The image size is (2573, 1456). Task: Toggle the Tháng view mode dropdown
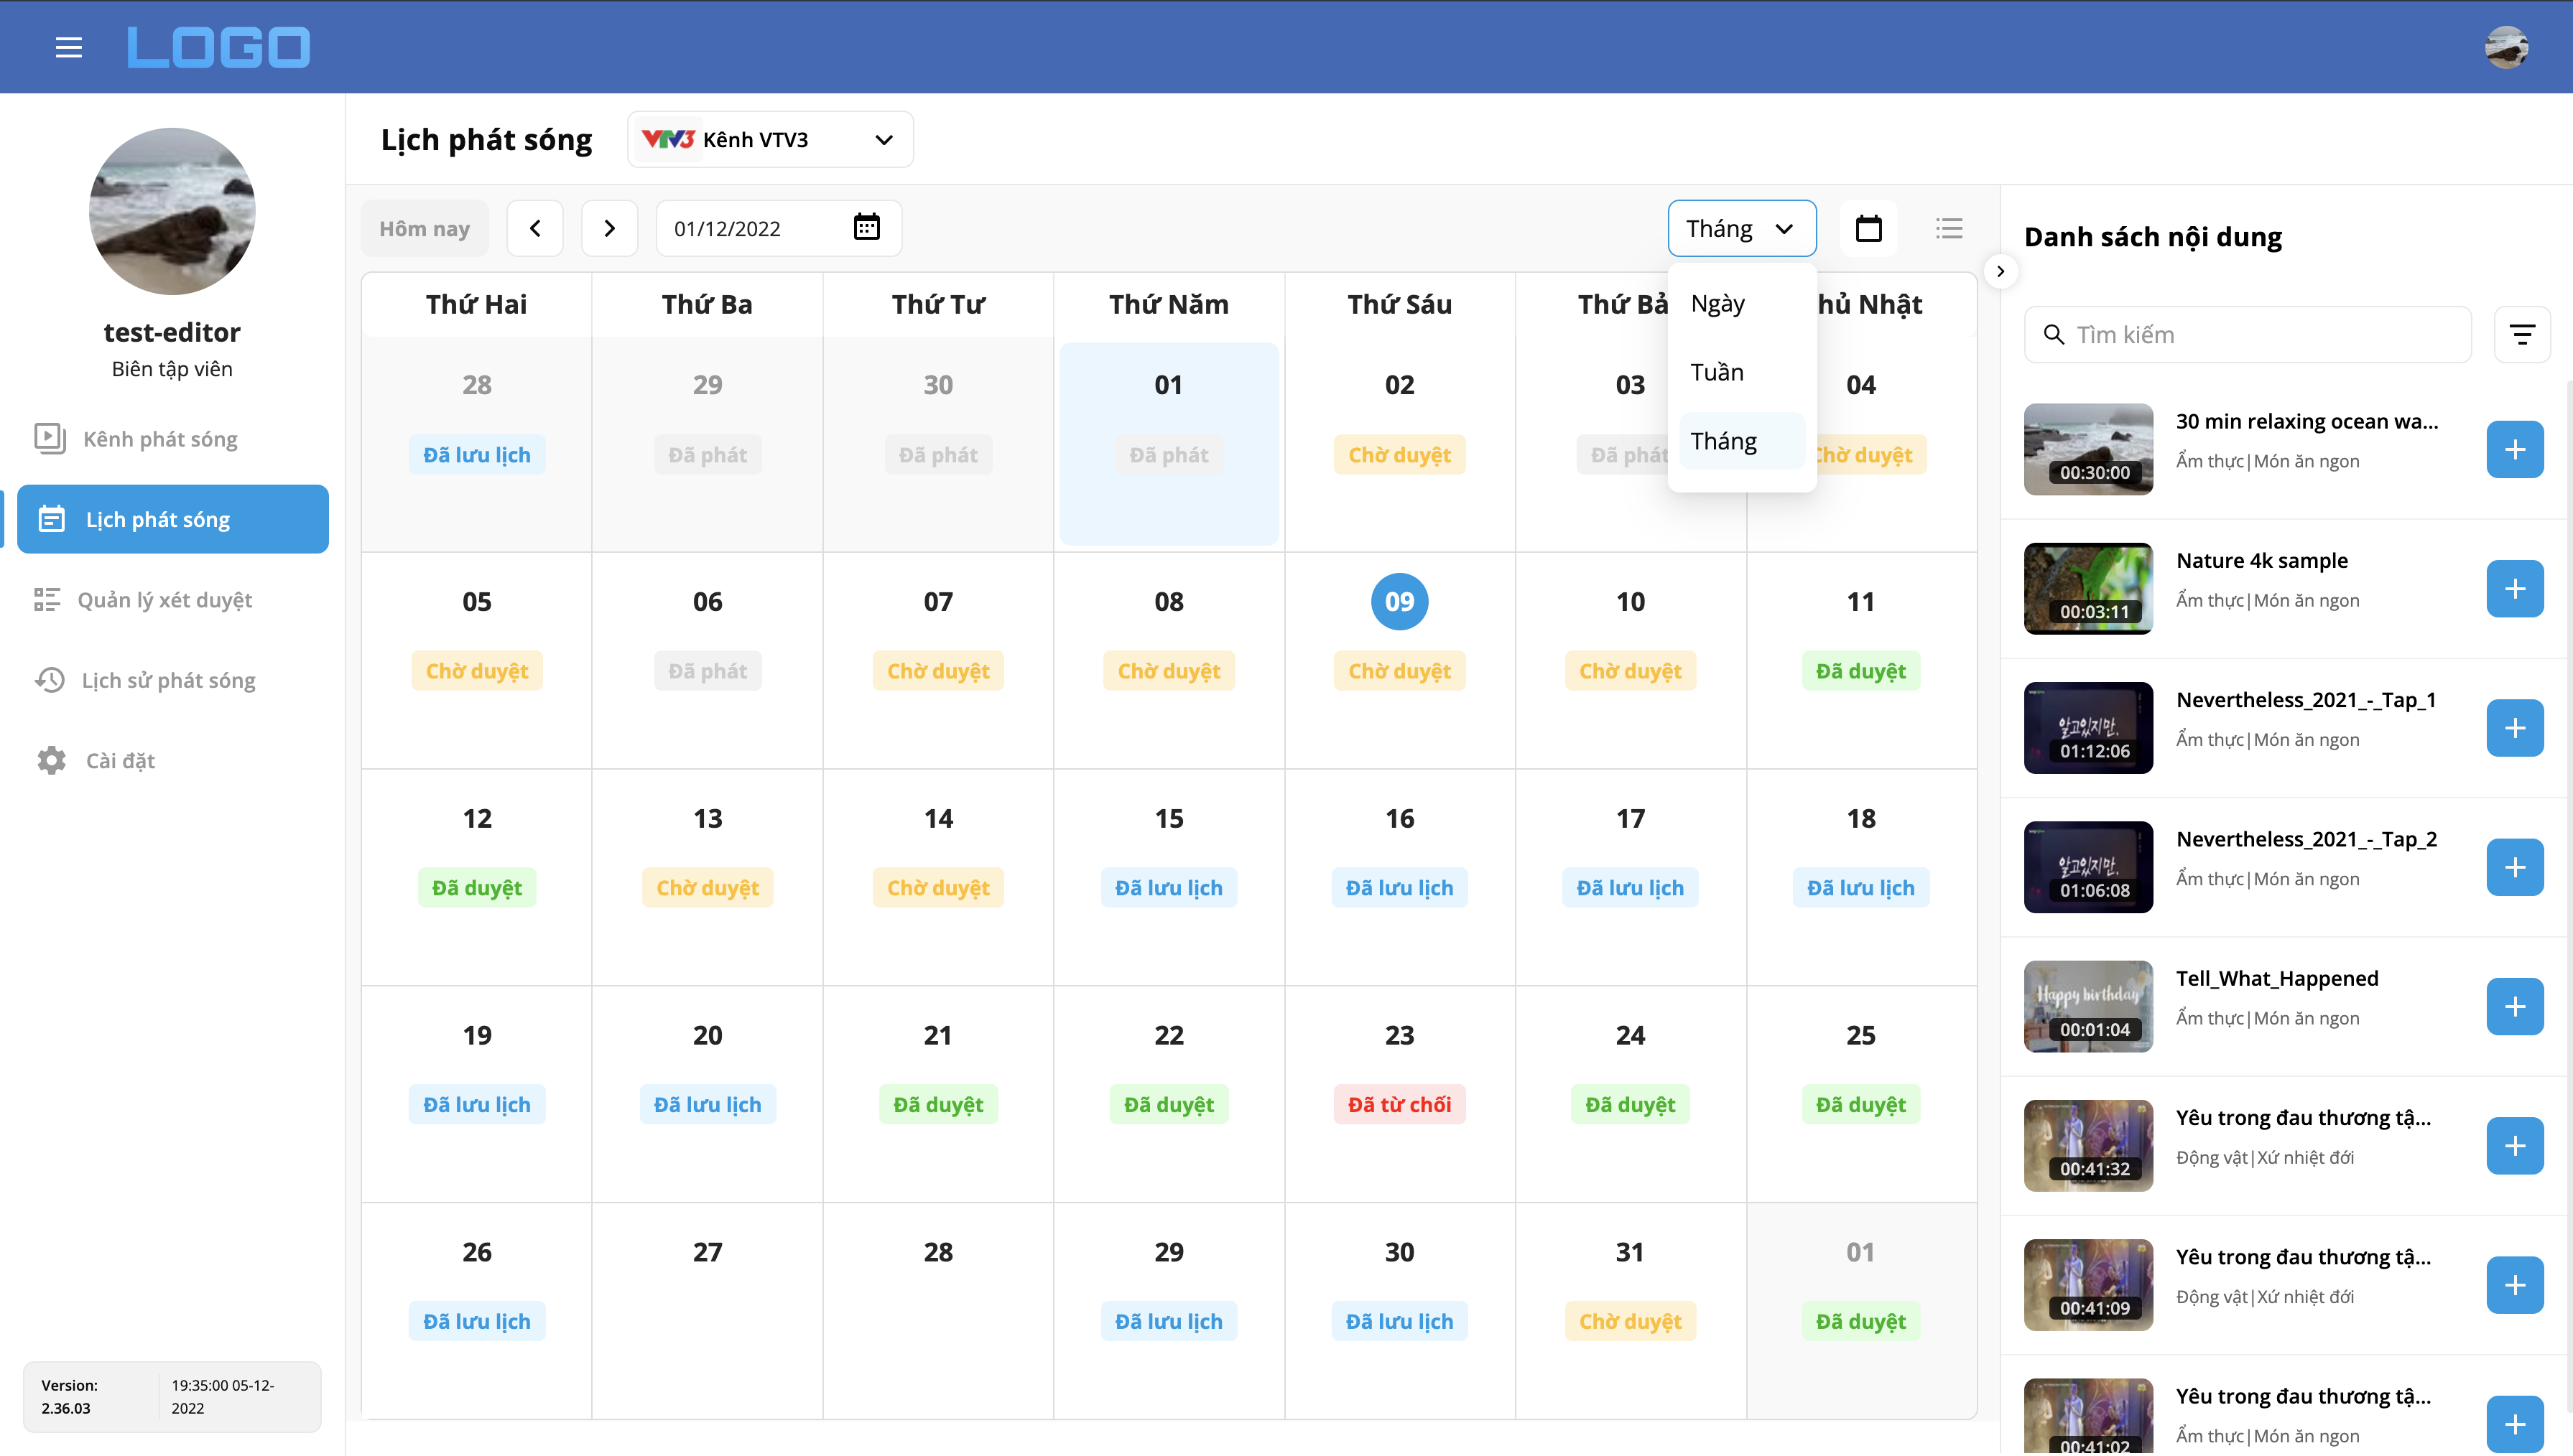pos(1740,228)
